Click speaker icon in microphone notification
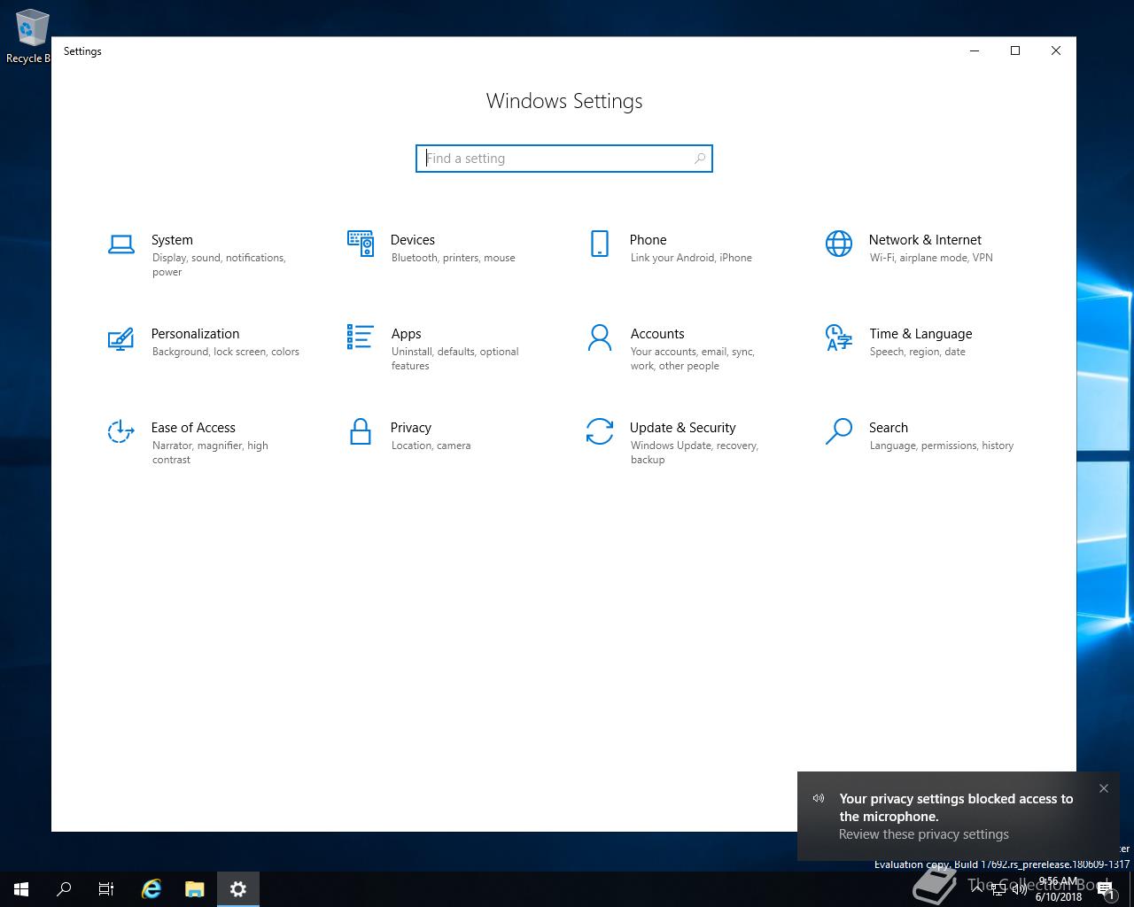Viewport: 1134px width, 907px height. 819,798
